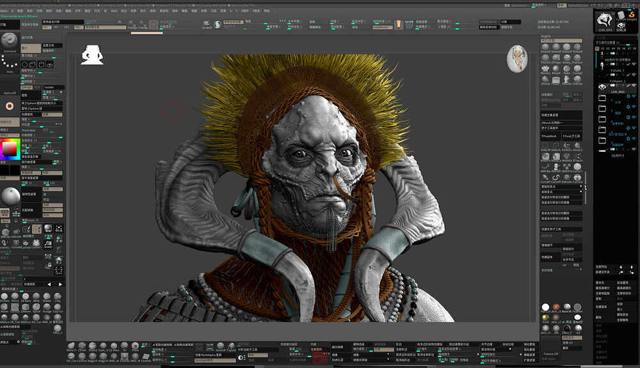Activate the V4 visibility set
Image resolution: width=640 pixels, height=368 pixels.
(x=613, y=49)
